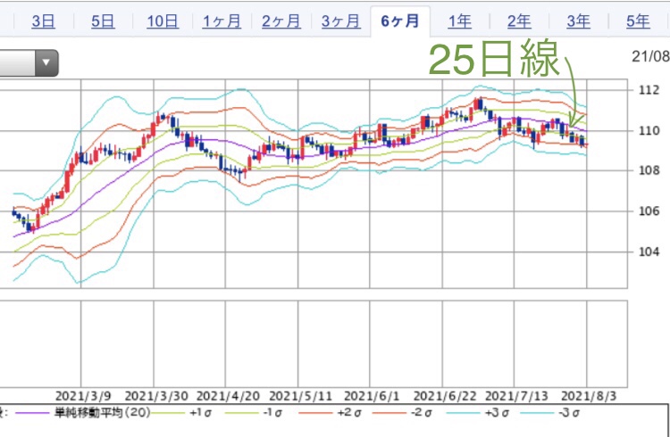Viewport: 670px width, 437px height.
Task: Click the green 25日線 annotation text
Action: point(493,62)
